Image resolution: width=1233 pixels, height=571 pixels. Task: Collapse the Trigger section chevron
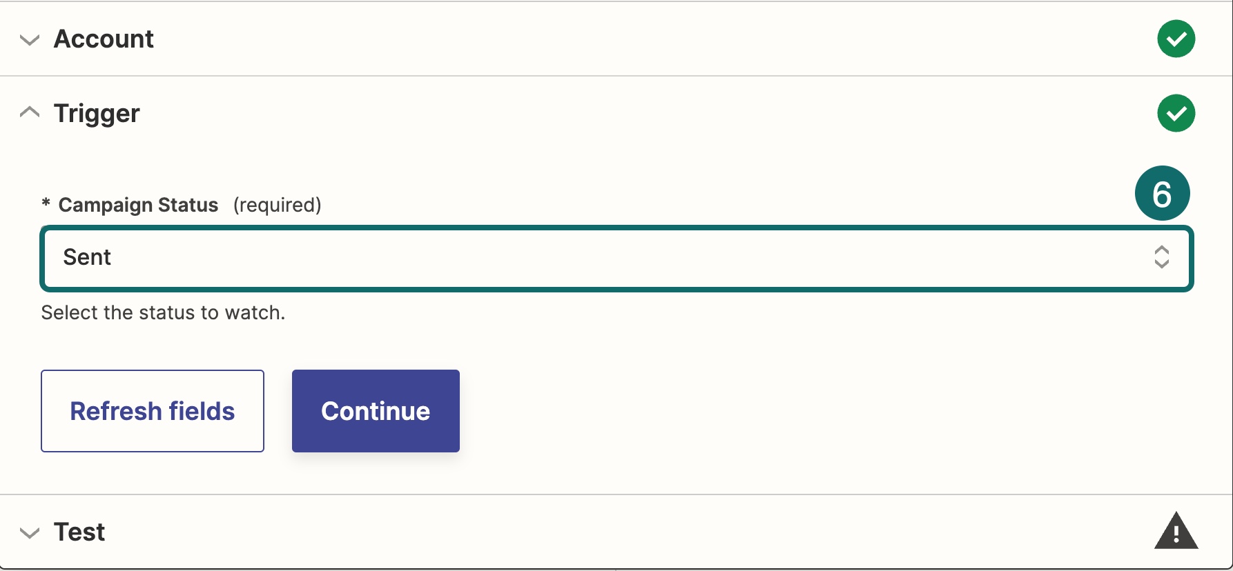pos(30,112)
